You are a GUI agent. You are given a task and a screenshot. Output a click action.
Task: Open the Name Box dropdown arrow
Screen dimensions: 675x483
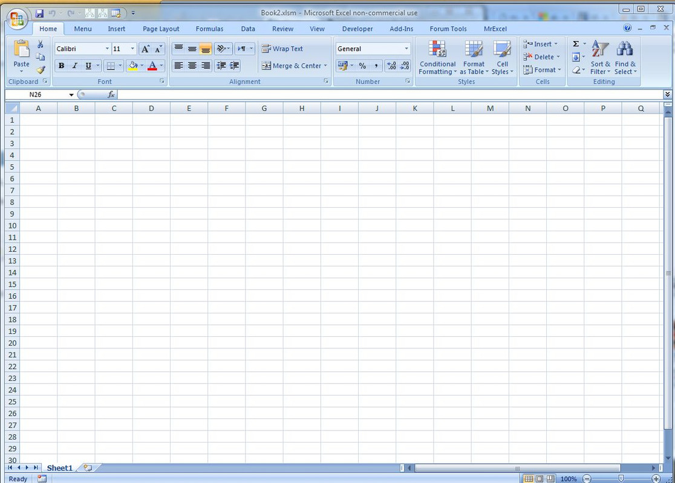click(x=71, y=95)
